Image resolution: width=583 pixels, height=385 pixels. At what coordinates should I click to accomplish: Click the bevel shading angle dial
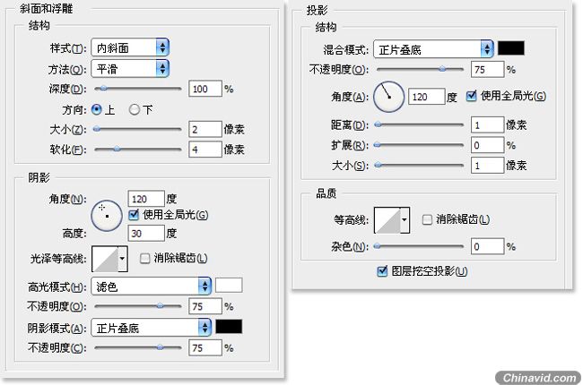tap(107, 214)
